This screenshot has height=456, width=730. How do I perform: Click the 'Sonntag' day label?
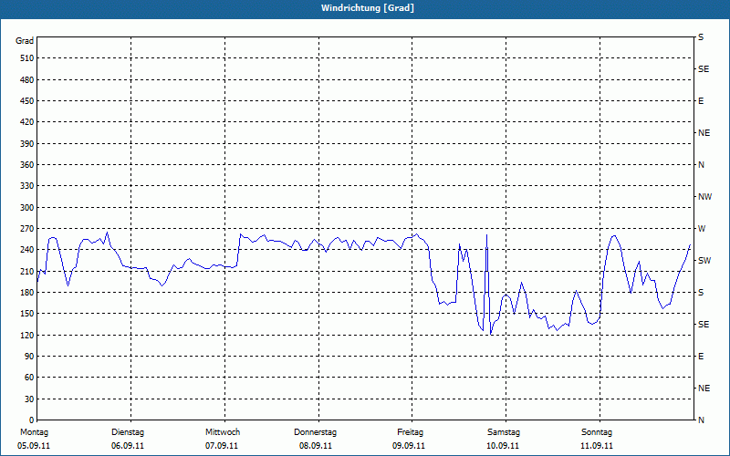(597, 432)
